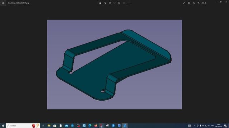Click the Photos app icon in title bar
Screen dimensions: 229x128
tap(3, 3)
